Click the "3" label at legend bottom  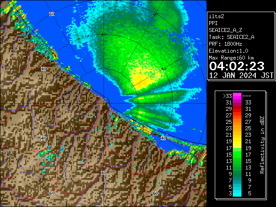tap(230, 194)
